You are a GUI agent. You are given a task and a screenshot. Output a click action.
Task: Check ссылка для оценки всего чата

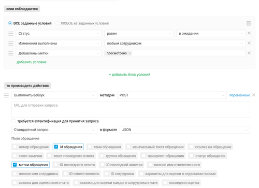[15, 183]
